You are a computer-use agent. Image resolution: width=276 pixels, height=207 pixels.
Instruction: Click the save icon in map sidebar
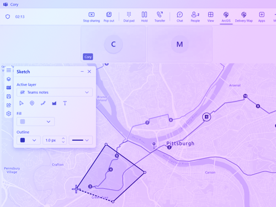(x=9, y=96)
